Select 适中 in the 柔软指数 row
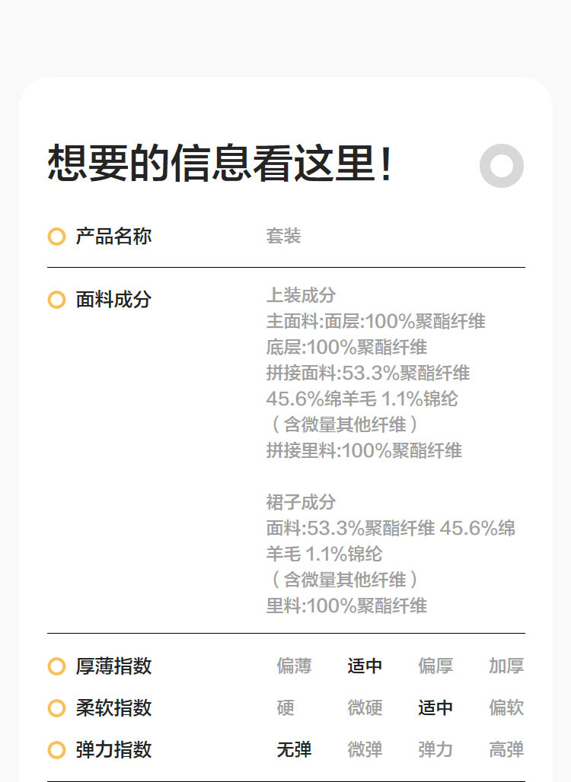The height and width of the screenshot is (782, 571). [435, 708]
